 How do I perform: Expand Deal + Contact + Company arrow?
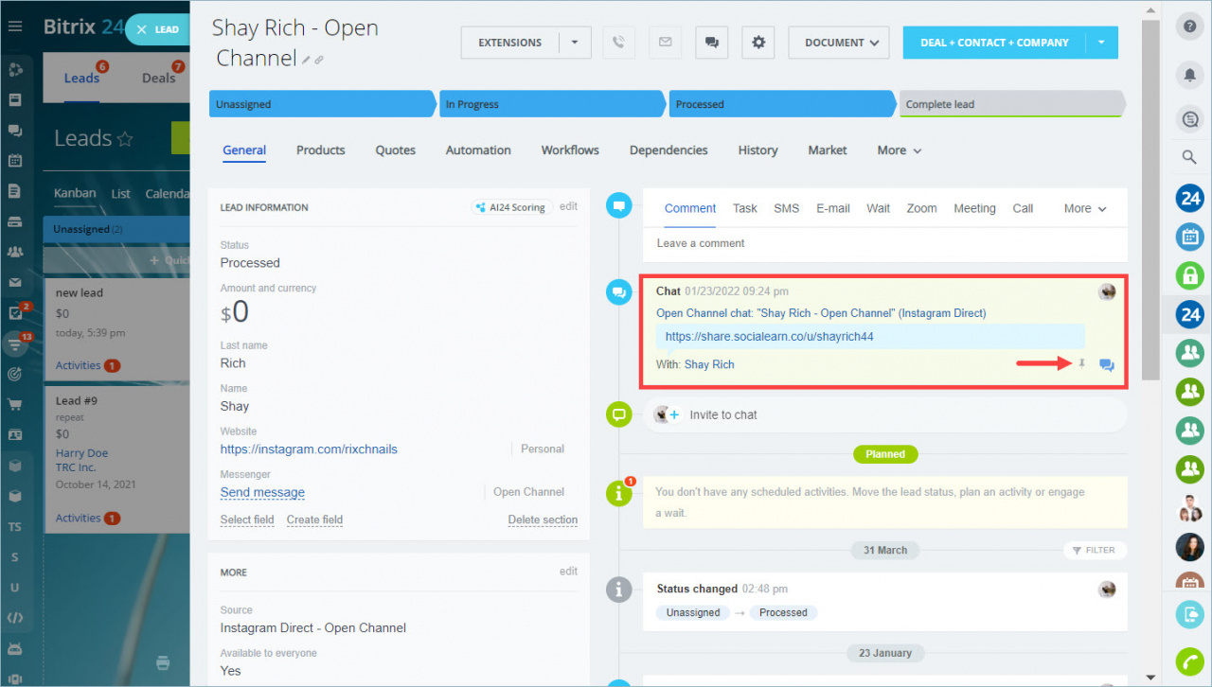(x=1100, y=43)
